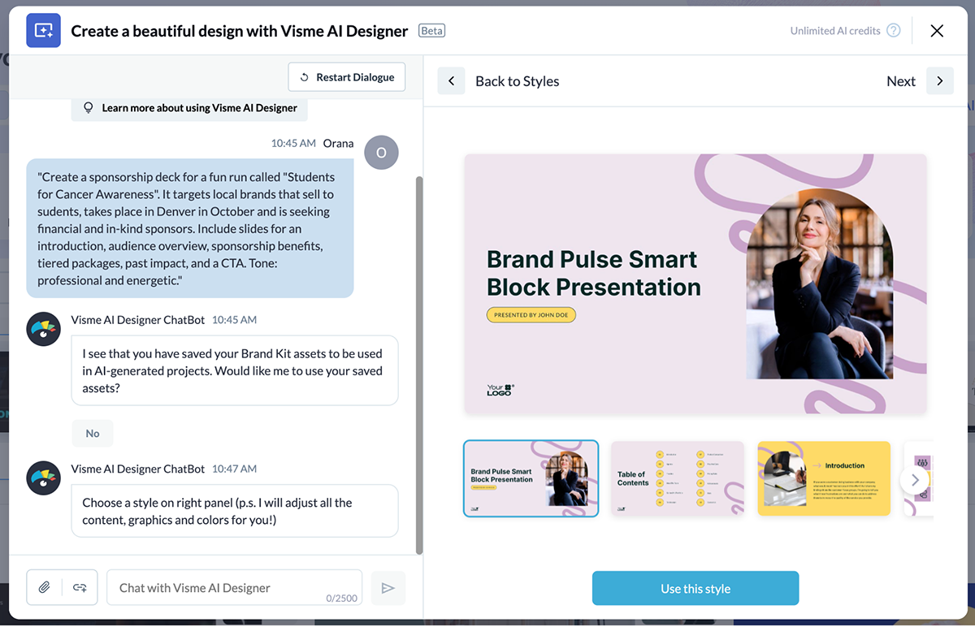The height and width of the screenshot is (627, 975).
Task: Open the Unlimited AI credits help icon
Action: [894, 30]
